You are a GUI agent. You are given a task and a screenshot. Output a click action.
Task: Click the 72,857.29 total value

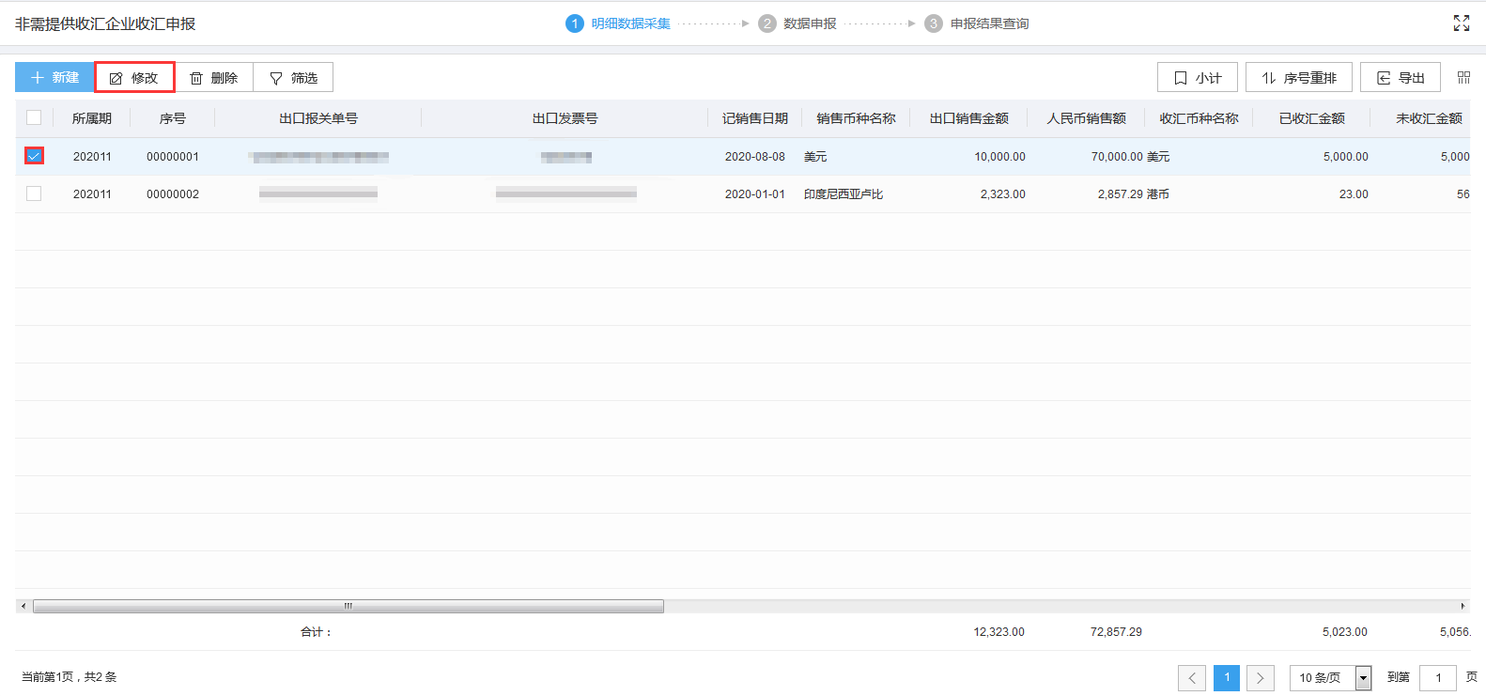coord(1116,632)
